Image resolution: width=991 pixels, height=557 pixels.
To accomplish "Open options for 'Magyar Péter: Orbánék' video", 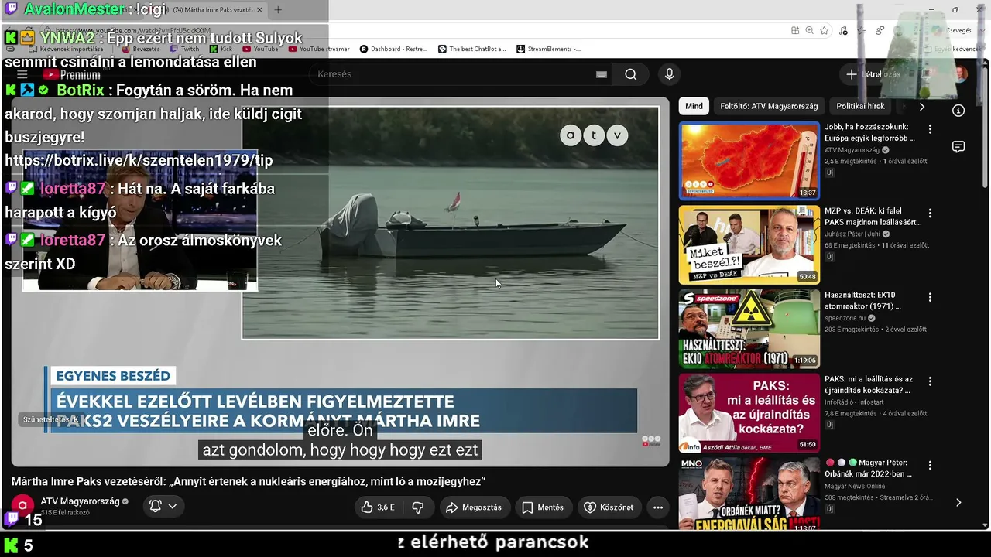I will point(930,465).
